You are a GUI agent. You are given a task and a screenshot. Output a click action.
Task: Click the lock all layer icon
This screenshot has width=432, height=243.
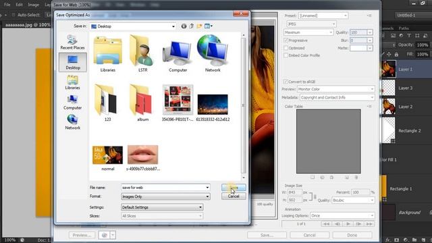click(x=396, y=54)
